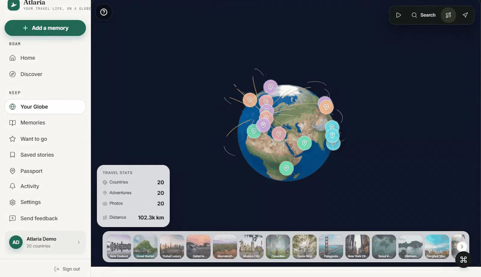The image size is (481, 277).
Task: Click Send feedback
Action: tap(45, 218)
